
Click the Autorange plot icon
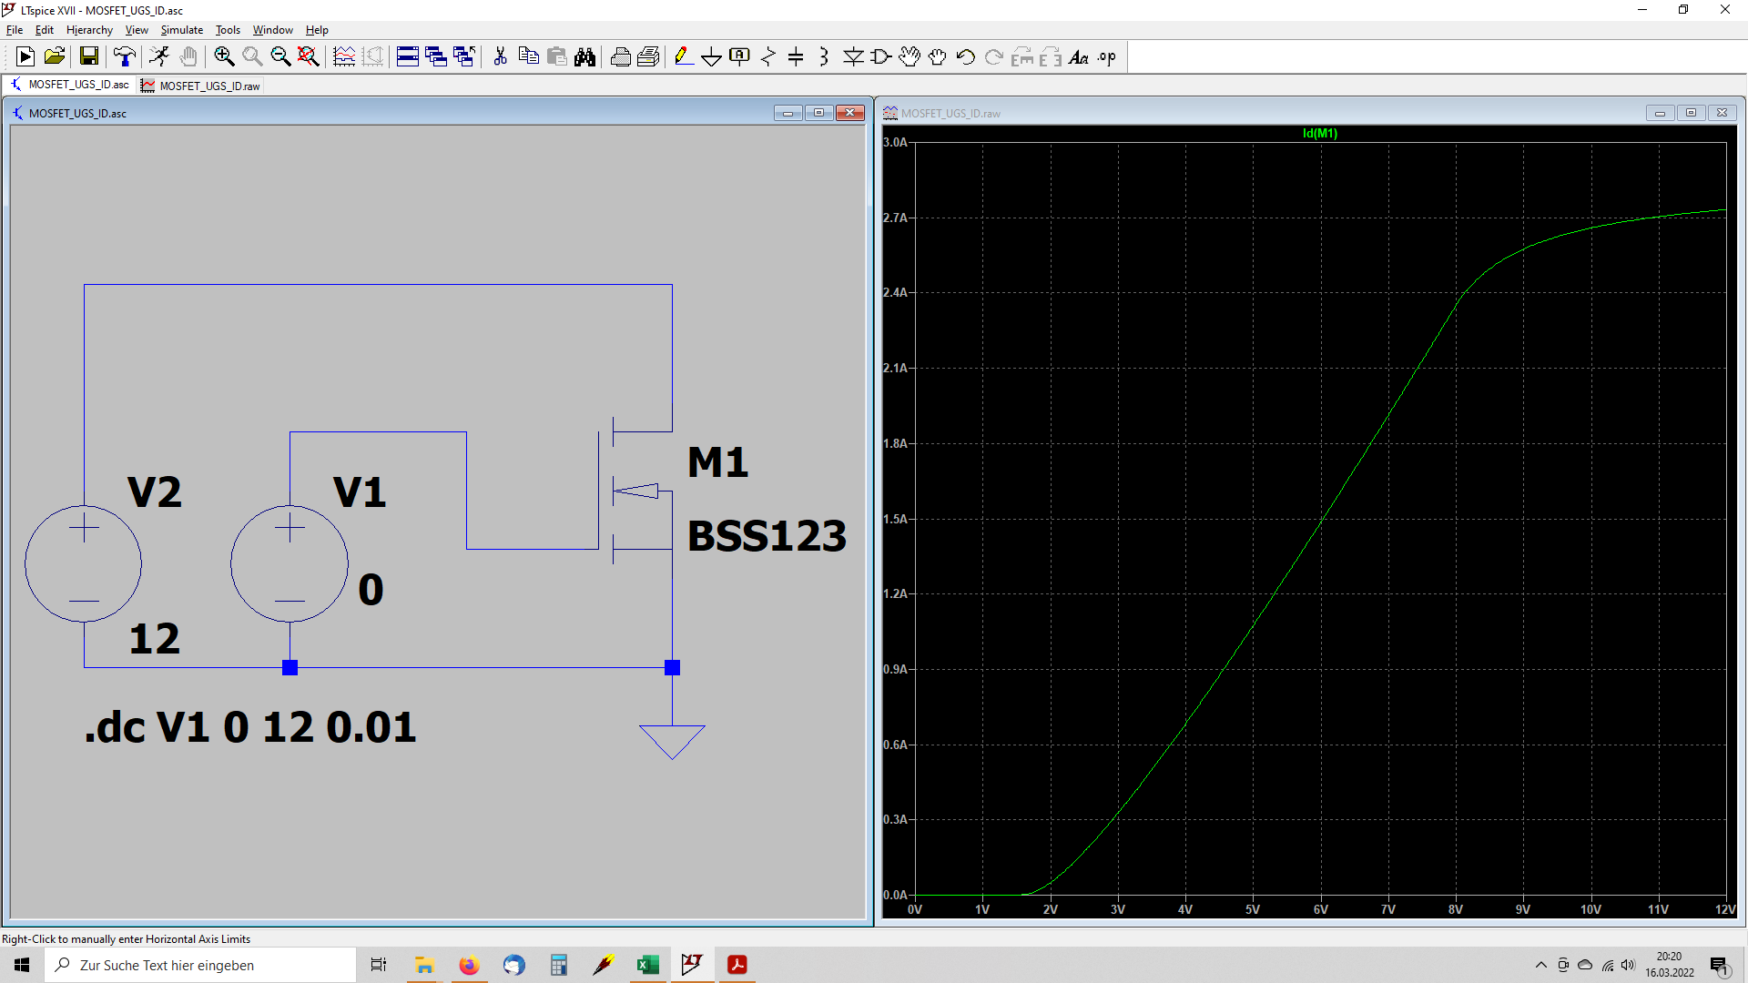(x=344, y=56)
